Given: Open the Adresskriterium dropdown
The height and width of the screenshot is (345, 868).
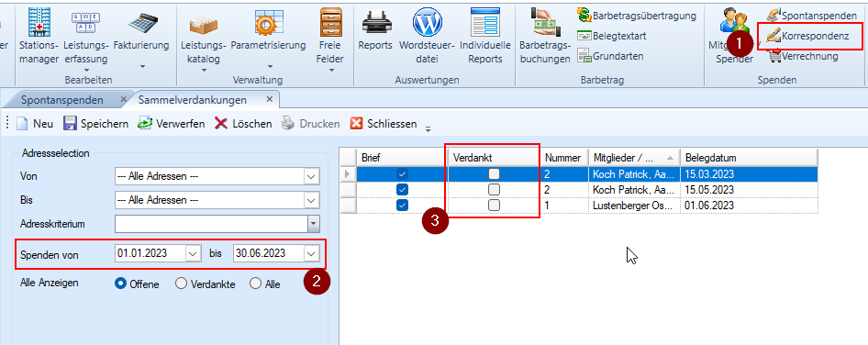Looking at the screenshot, I should (314, 224).
